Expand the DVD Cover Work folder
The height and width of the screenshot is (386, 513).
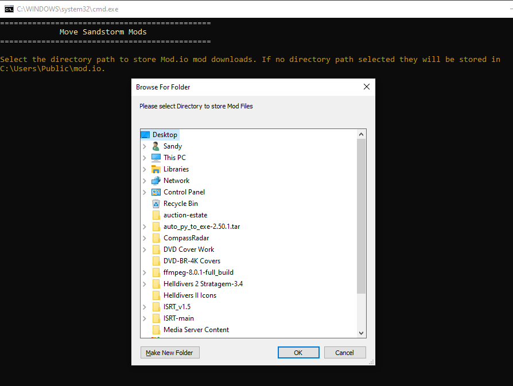[144, 249]
